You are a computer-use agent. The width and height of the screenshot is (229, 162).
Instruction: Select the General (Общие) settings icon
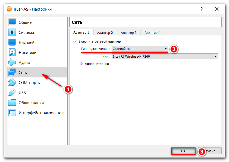[12, 22]
